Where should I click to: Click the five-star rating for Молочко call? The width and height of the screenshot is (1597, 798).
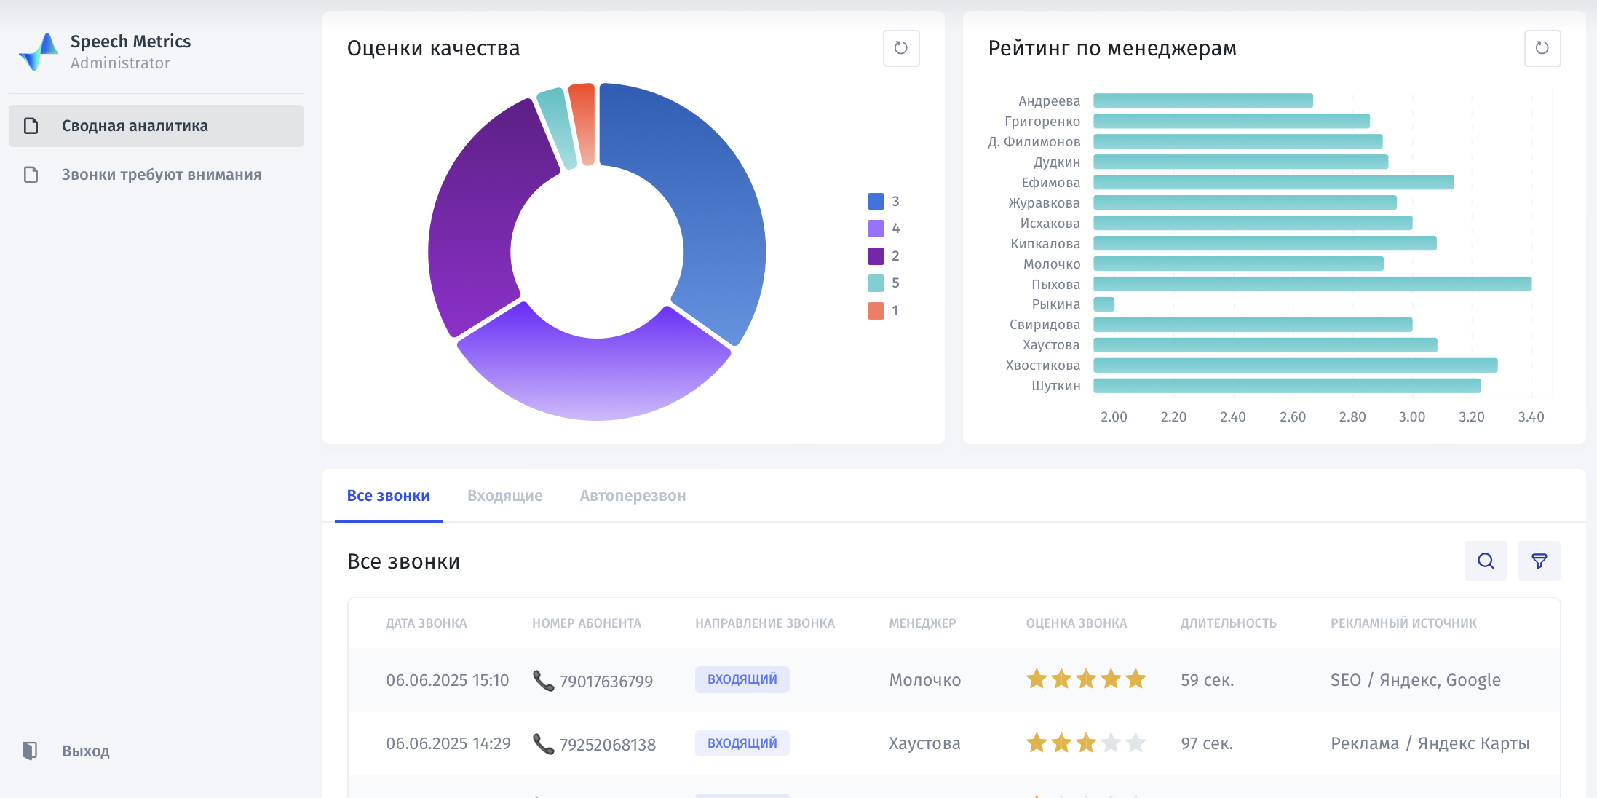pyautogui.click(x=1086, y=679)
